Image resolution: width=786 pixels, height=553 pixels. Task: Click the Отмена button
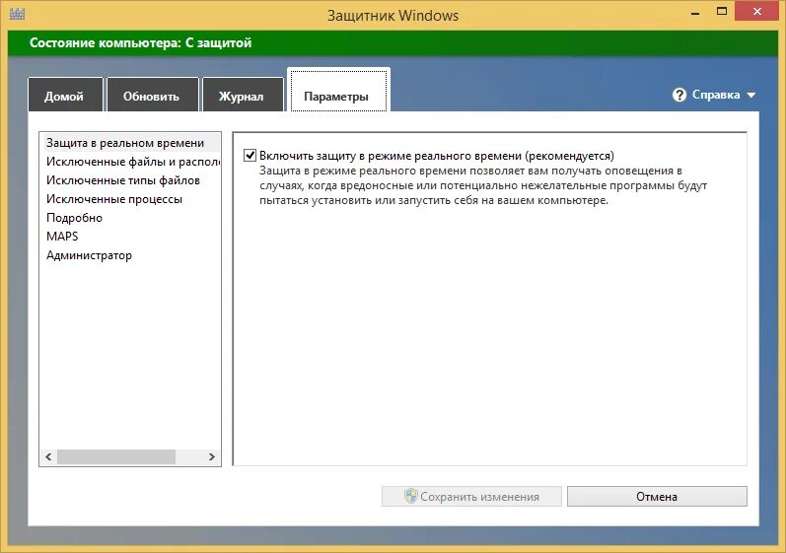click(657, 497)
